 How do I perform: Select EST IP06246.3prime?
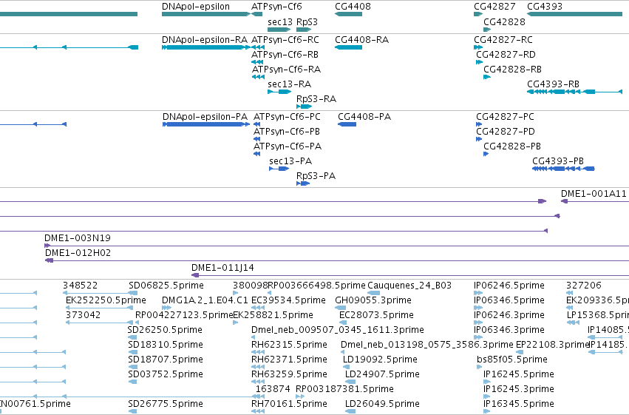point(509,316)
